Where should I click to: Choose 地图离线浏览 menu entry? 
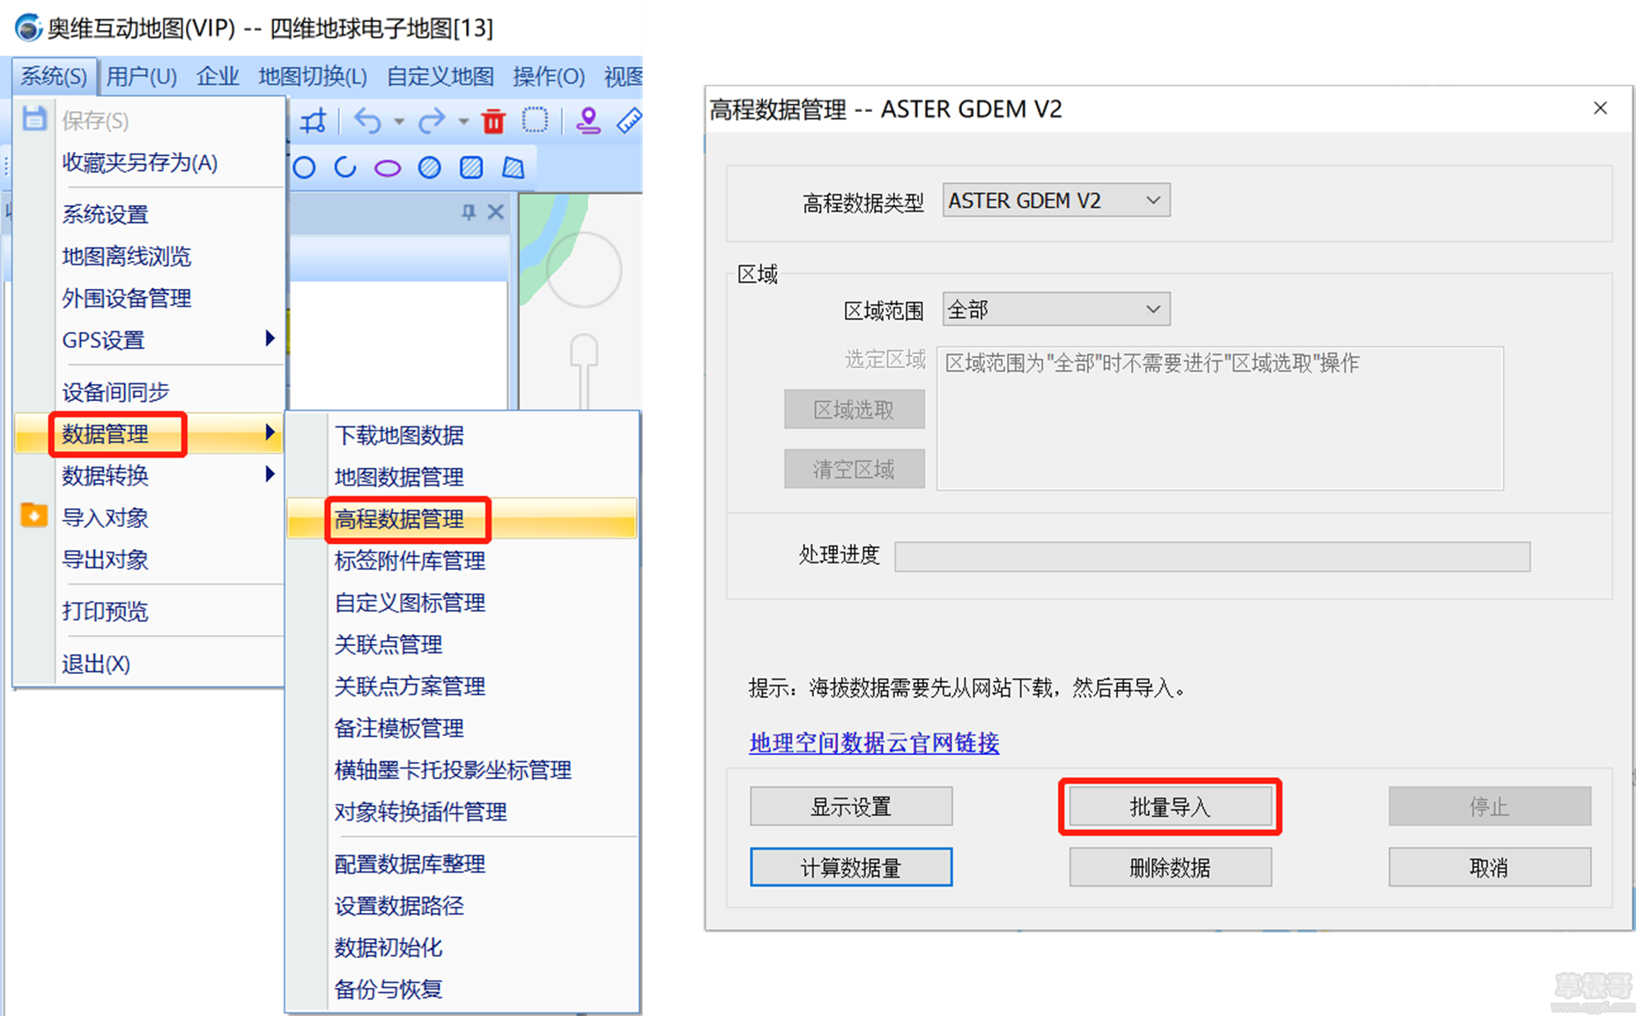tap(148, 256)
